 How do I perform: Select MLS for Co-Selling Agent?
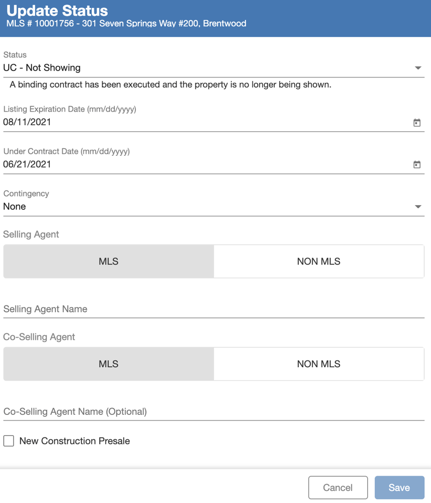tap(108, 364)
